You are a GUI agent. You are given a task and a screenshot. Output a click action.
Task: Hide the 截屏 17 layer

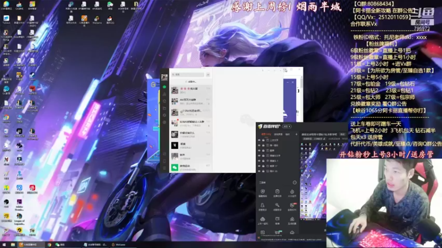pyautogui.click(x=259, y=166)
